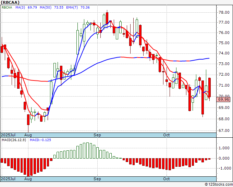This screenshot has width=233, height=187.
Task: Click the 72.00 price axis label
Action: tap(224, 75)
